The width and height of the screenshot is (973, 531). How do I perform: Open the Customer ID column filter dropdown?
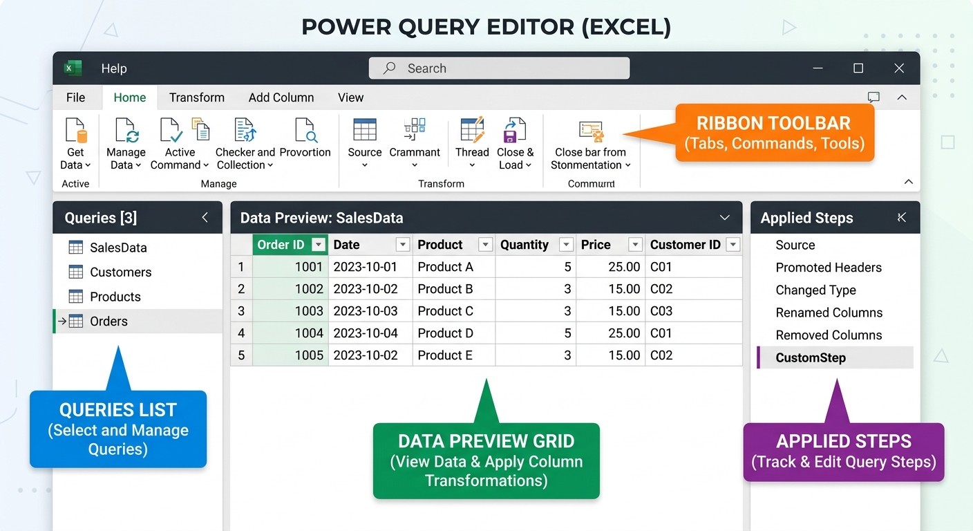pos(733,245)
